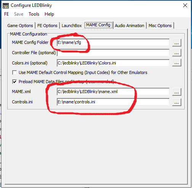Switch to the Audio Animation tab
This screenshot has width=192, height=188.
pyautogui.click(x=130, y=26)
